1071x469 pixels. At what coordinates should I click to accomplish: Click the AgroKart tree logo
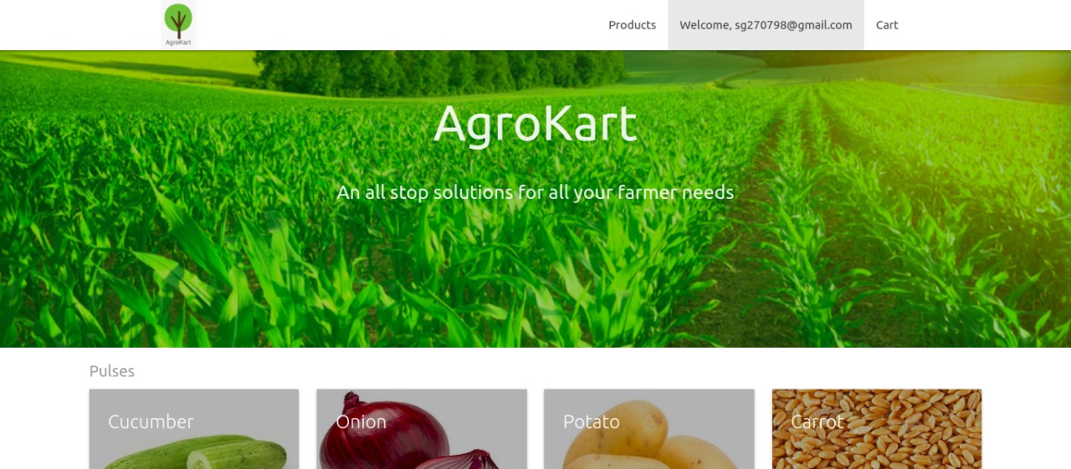tap(178, 24)
